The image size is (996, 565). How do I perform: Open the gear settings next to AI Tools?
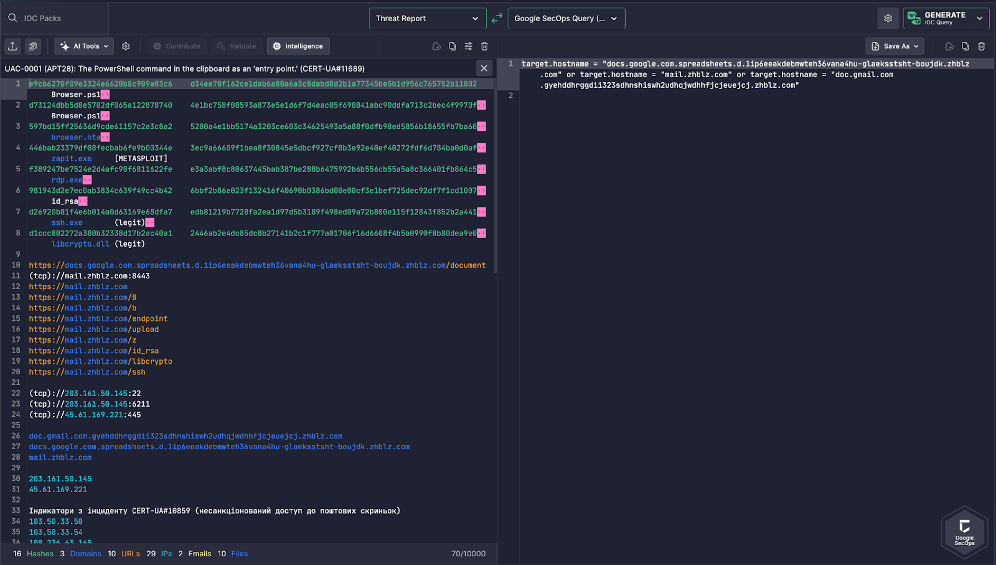coord(126,46)
